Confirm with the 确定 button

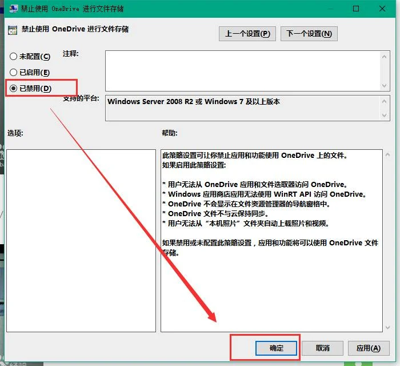[276, 348]
